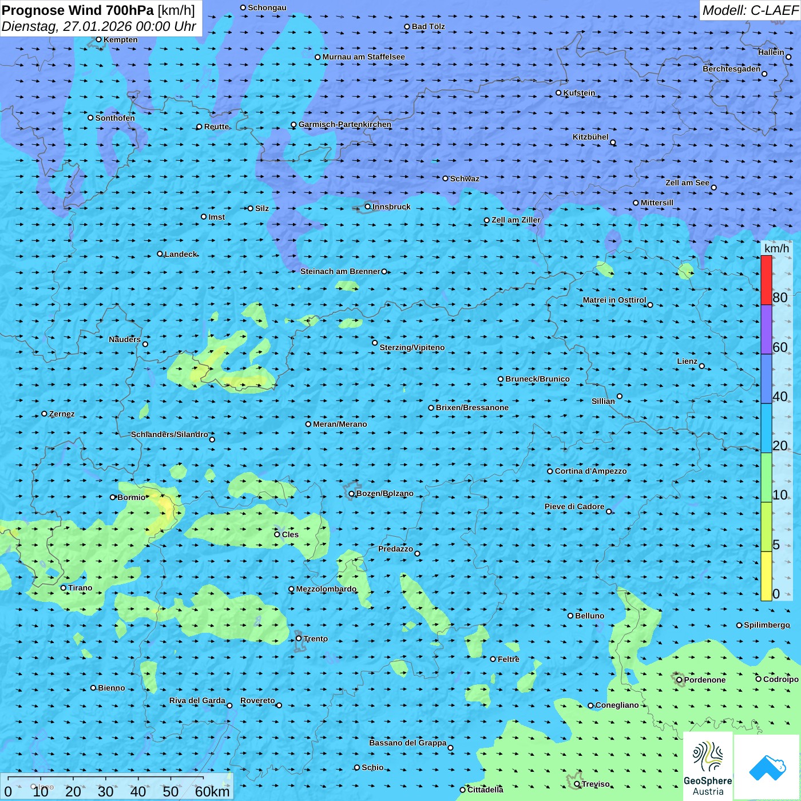This screenshot has width=801, height=801.
Task: Click the 'Cortina d'Ampezzo' label
Action: 590,471
